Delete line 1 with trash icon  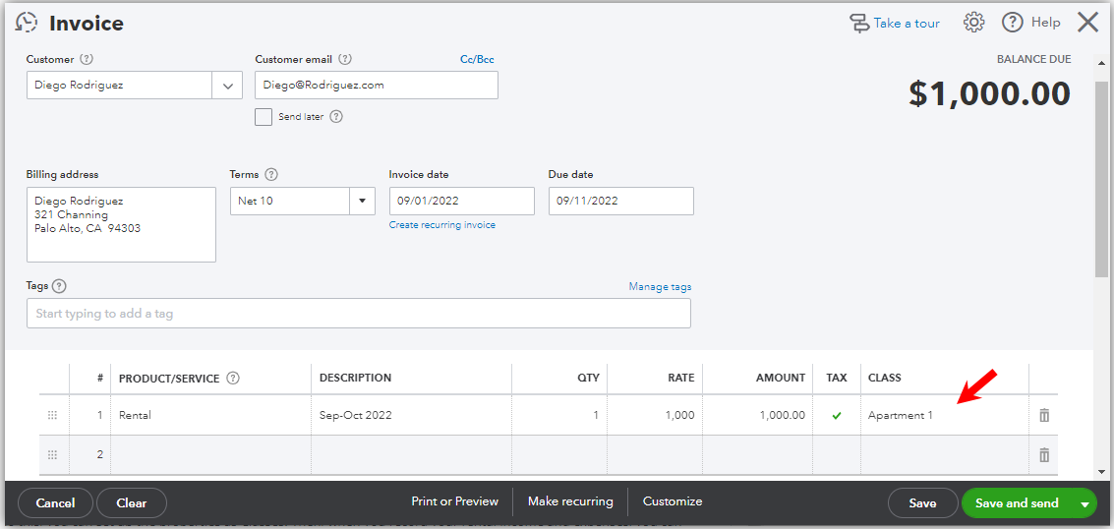tap(1044, 415)
